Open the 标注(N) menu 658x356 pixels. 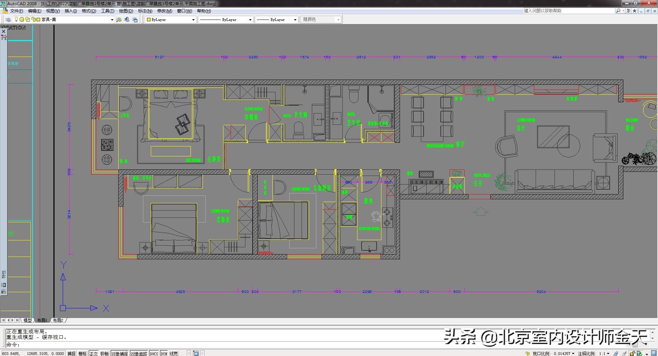click(x=145, y=11)
